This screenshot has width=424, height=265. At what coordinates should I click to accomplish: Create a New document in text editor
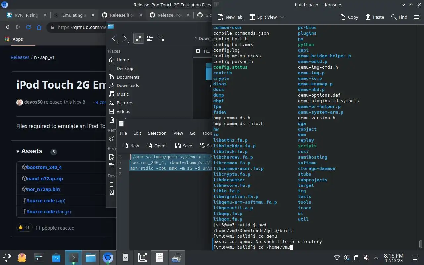[x=131, y=146]
